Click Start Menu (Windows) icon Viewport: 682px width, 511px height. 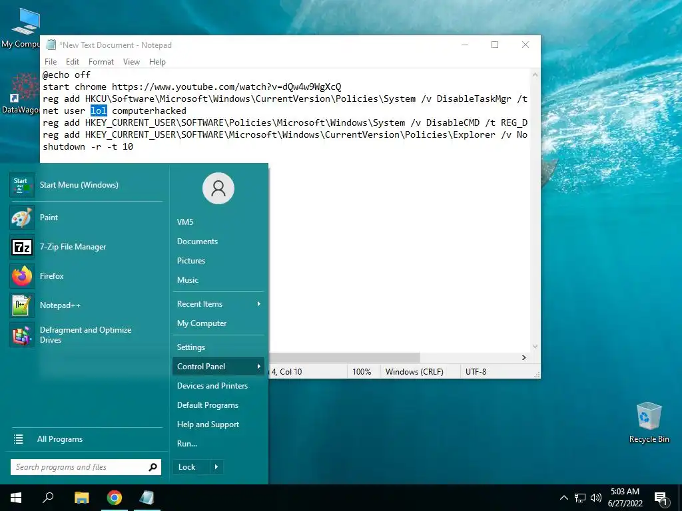22,185
